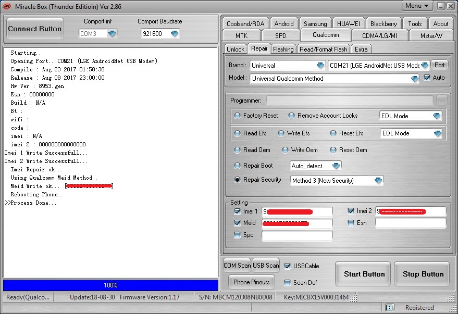Select the Write Efs radio button
Image resolution: width=458 pixels, height=314 pixels.
point(281,133)
